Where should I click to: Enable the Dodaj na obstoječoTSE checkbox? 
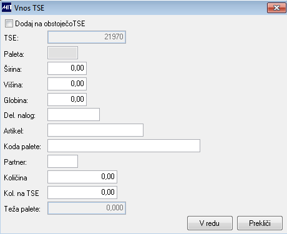tap(9, 24)
